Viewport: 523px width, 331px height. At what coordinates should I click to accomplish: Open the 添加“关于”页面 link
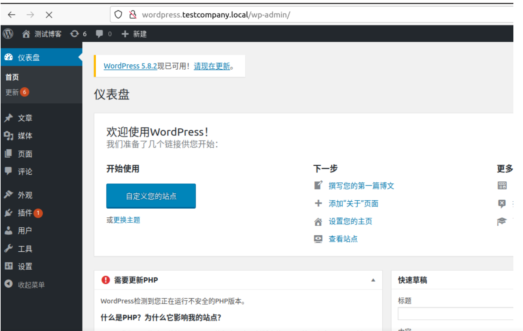pos(353,204)
